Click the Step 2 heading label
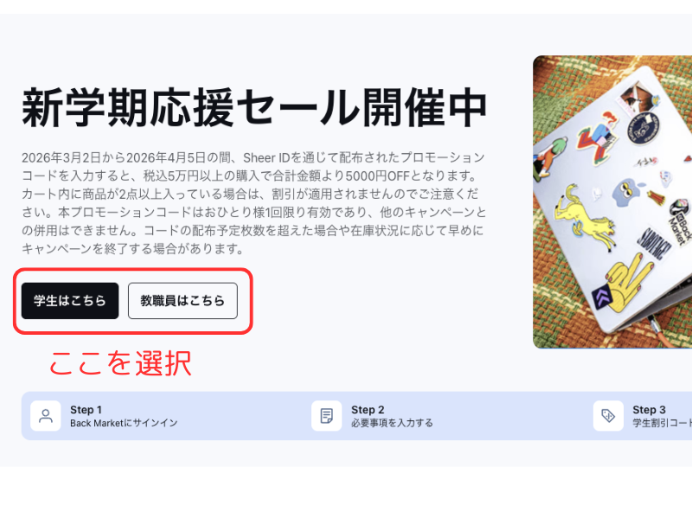The height and width of the screenshot is (519, 692). (368, 409)
